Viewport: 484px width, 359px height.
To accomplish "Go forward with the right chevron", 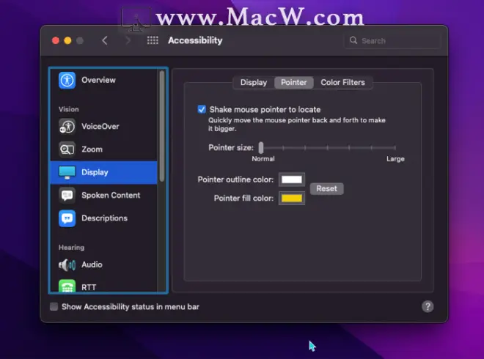I will [128, 40].
